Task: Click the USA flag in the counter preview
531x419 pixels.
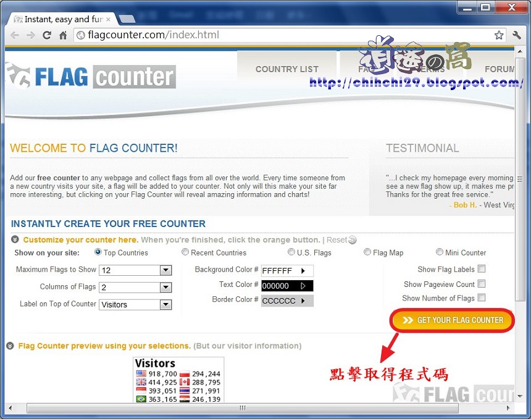Action: click(141, 374)
